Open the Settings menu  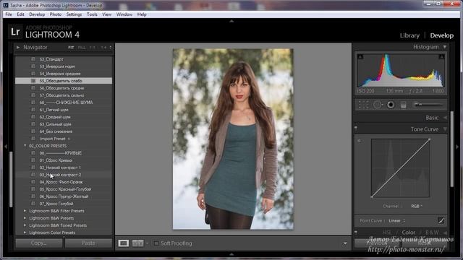(74, 14)
